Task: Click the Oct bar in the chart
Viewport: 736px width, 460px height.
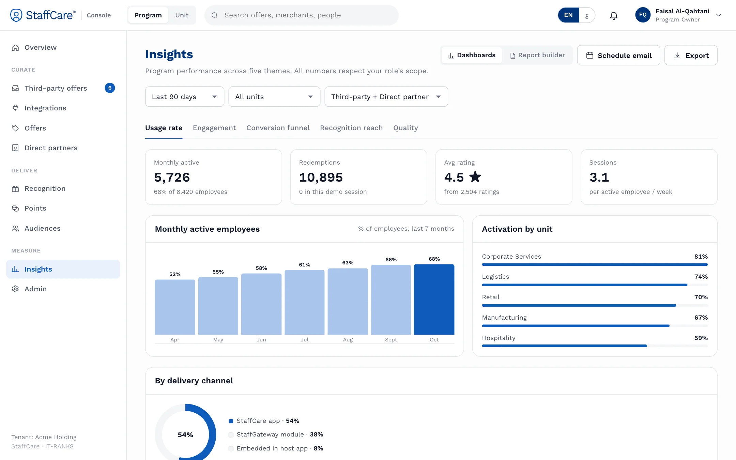Action: pyautogui.click(x=434, y=300)
